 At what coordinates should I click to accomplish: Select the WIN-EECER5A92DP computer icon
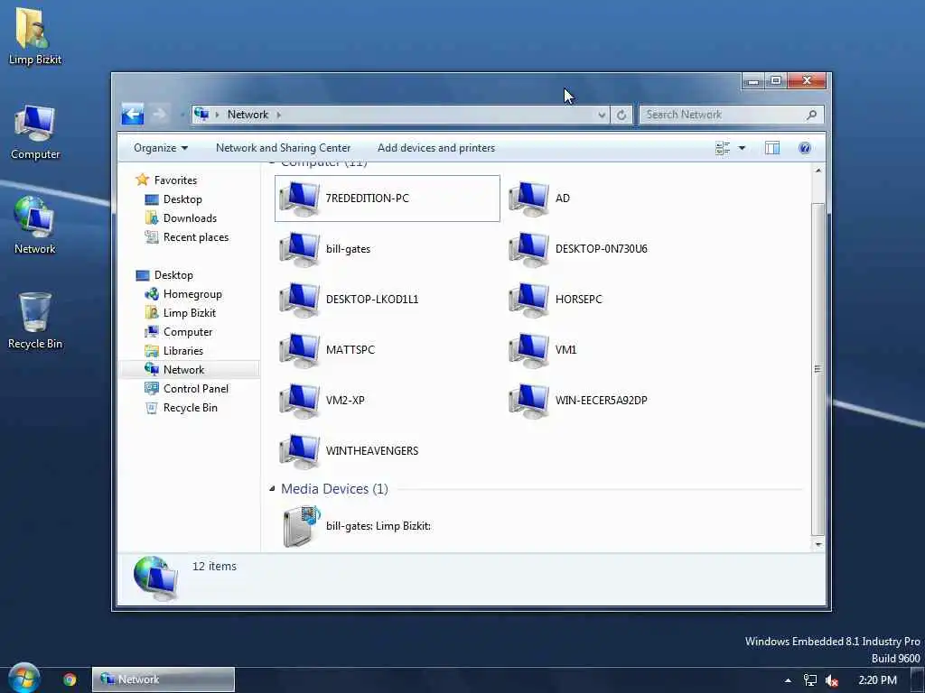click(x=528, y=401)
